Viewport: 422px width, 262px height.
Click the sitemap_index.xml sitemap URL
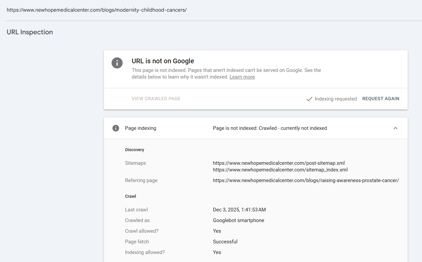(280, 170)
